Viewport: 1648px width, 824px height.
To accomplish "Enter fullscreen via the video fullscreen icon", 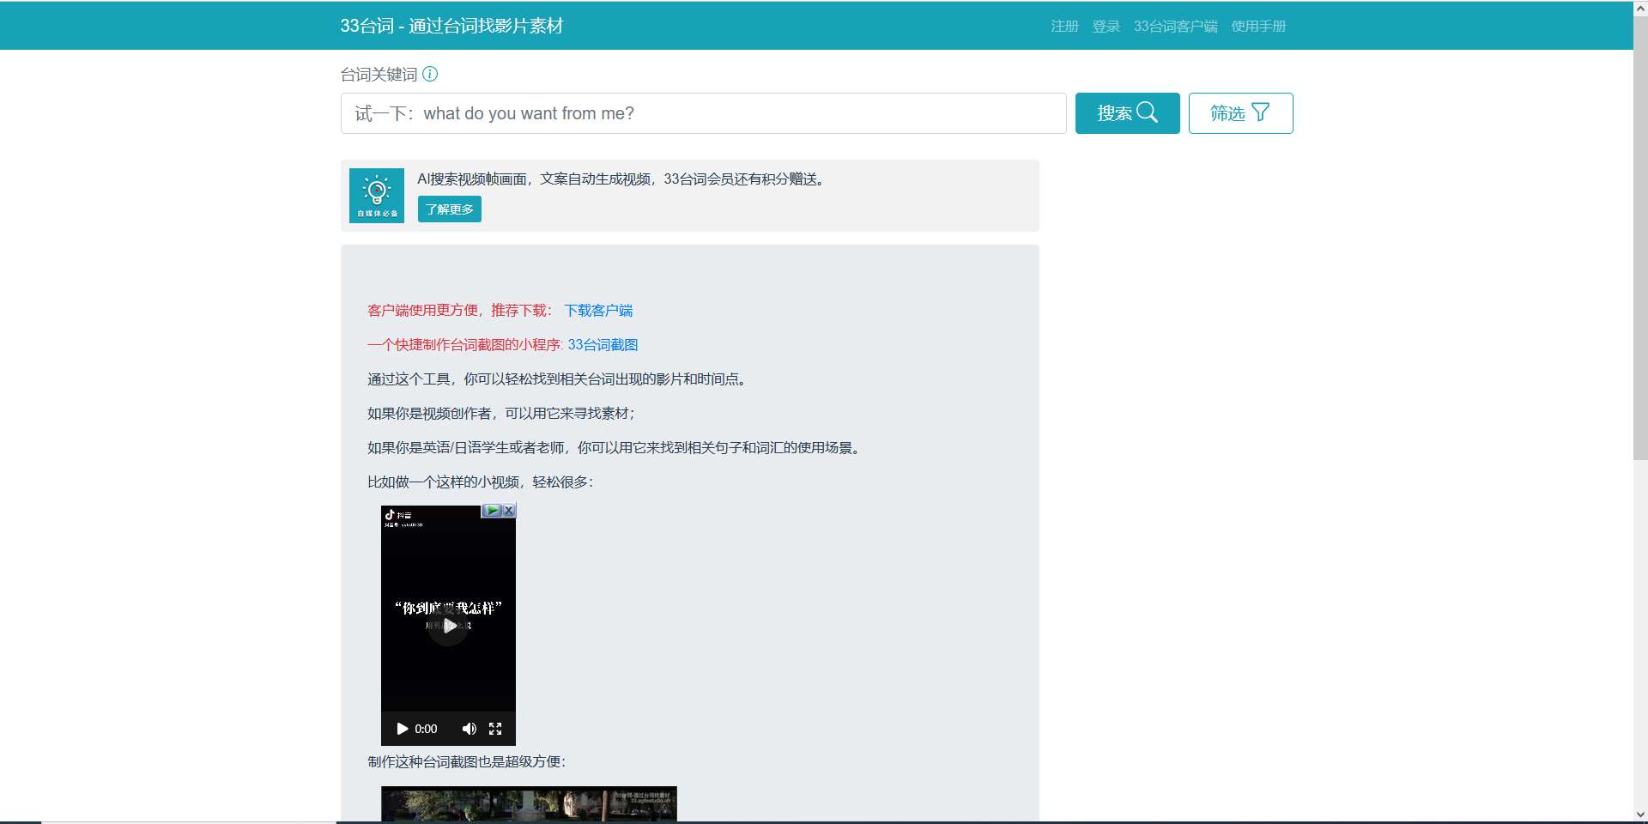I will click(495, 729).
